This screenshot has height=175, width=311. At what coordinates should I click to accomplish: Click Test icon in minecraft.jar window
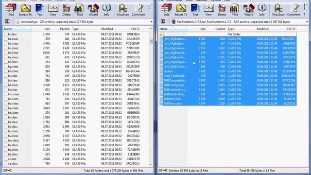click(40, 10)
